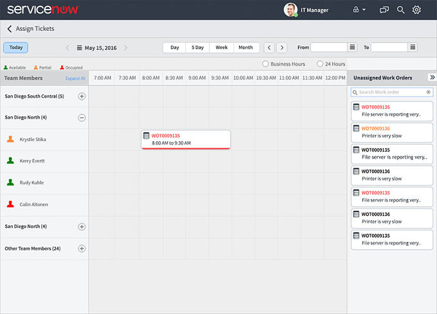Switch to the Week view tab
The width and height of the screenshot is (437, 314).
tap(222, 48)
